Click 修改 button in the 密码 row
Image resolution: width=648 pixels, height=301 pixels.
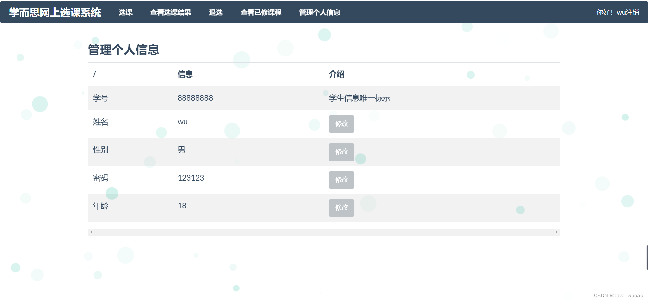point(341,180)
